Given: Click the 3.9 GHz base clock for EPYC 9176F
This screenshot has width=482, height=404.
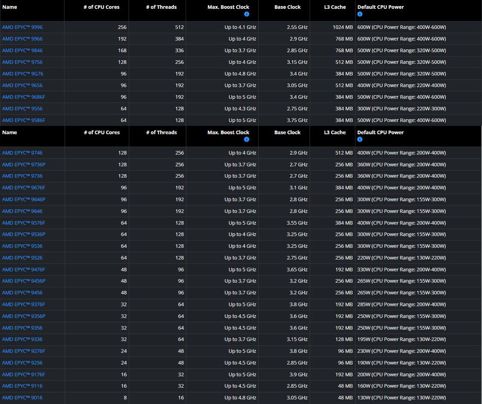Looking at the screenshot, I should tap(298, 374).
